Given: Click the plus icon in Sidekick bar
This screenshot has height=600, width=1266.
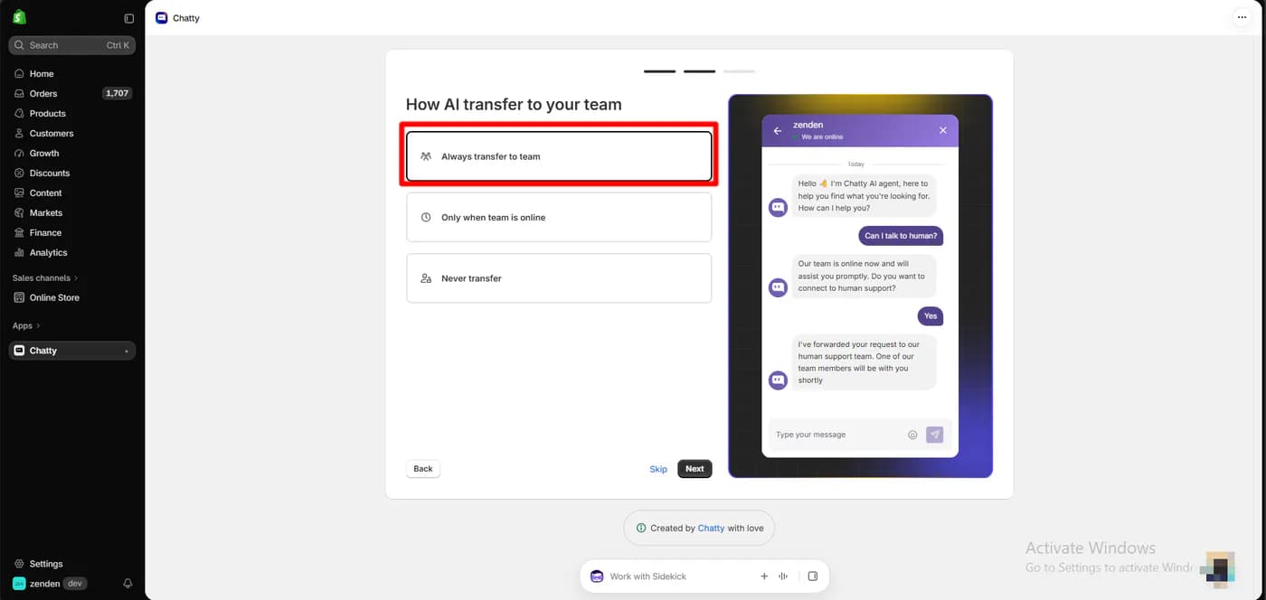Looking at the screenshot, I should 764,577.
